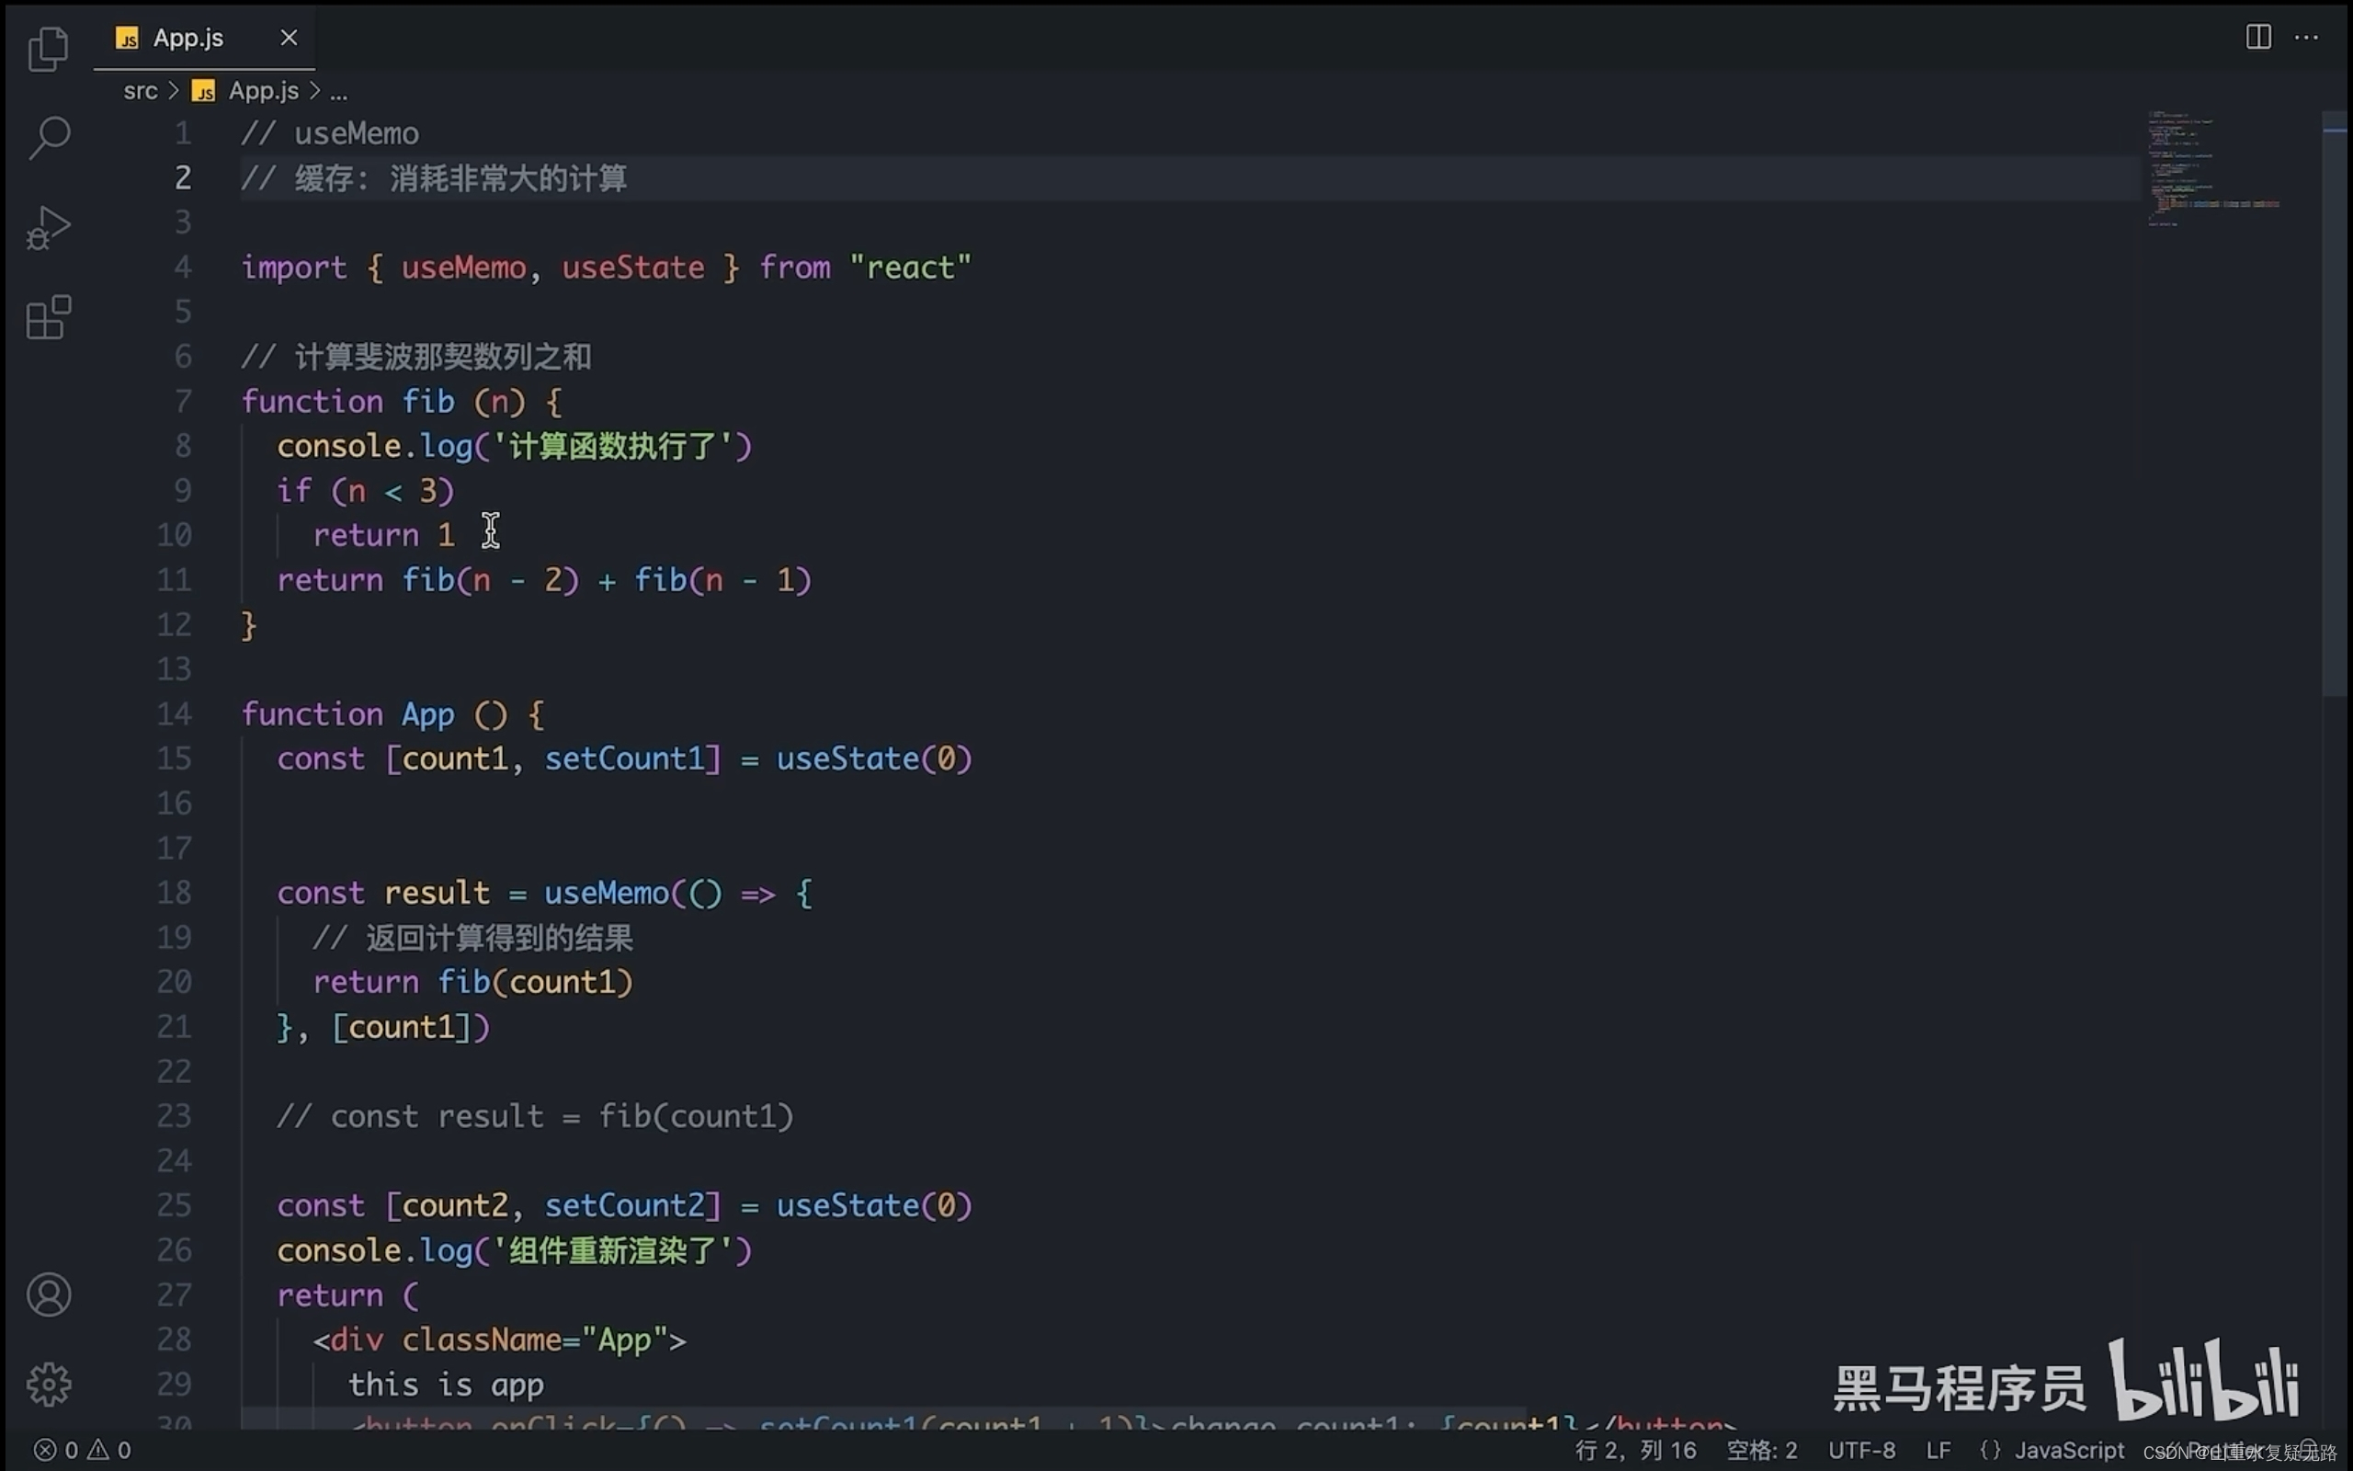Click line number 18
This screenshot has height=1471, width=2353.
pos(174,892)
